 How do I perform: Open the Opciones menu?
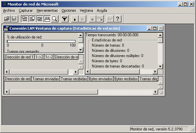(69, 10)
